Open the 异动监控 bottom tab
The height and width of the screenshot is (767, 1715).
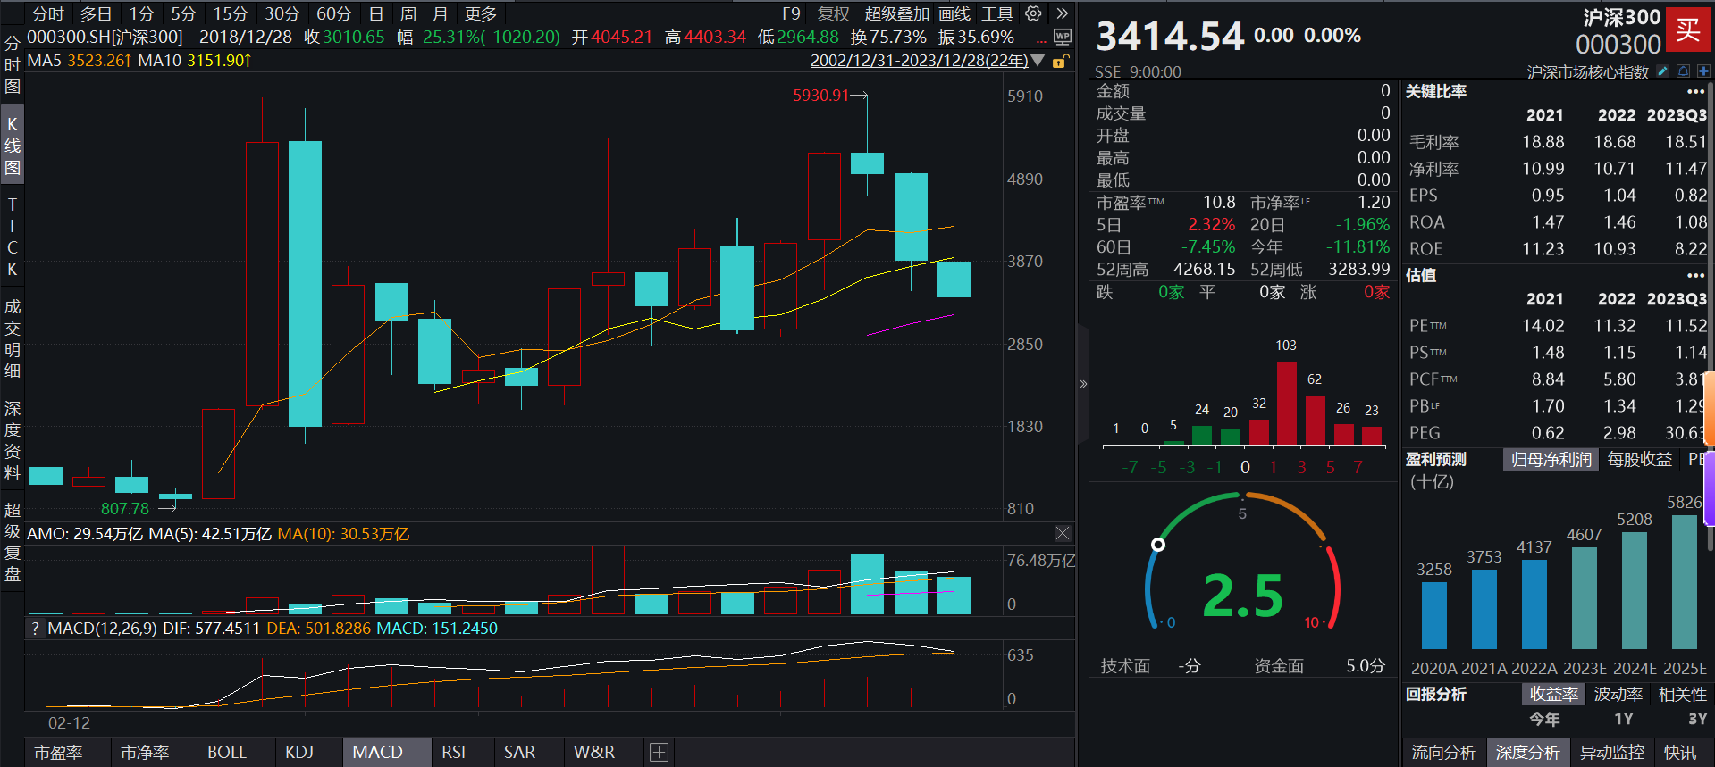(1612, 753)
